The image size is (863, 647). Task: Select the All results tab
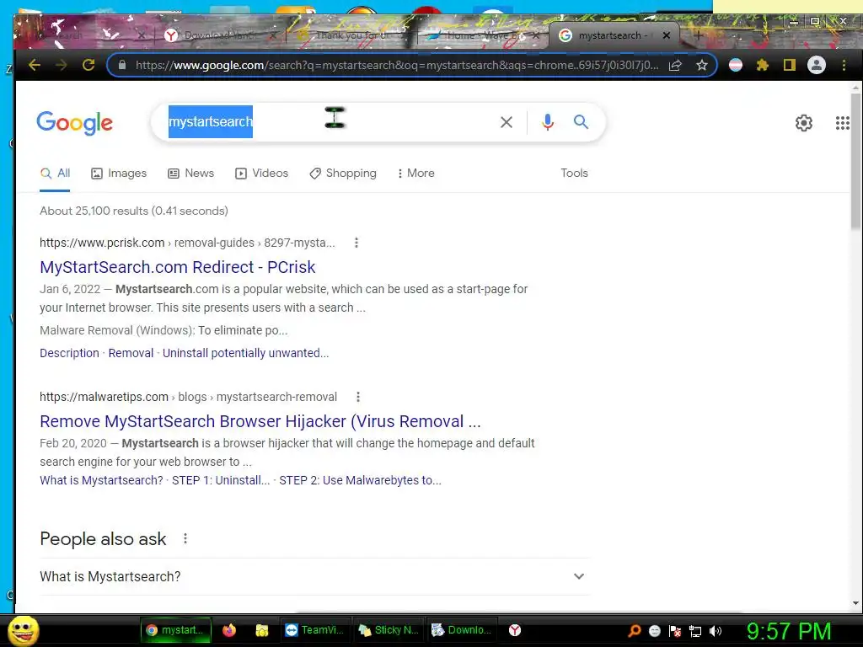[55, 174]
